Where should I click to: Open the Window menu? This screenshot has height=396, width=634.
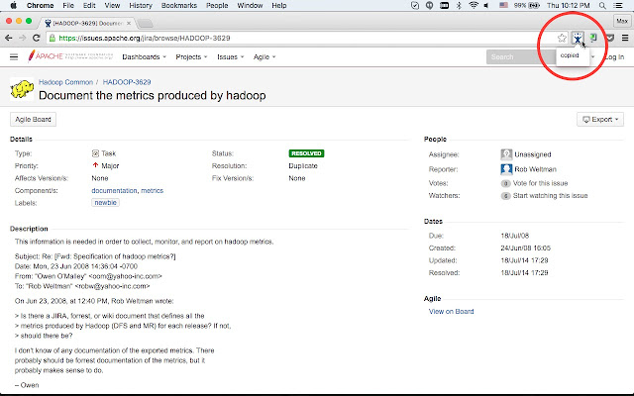(250, 5)
